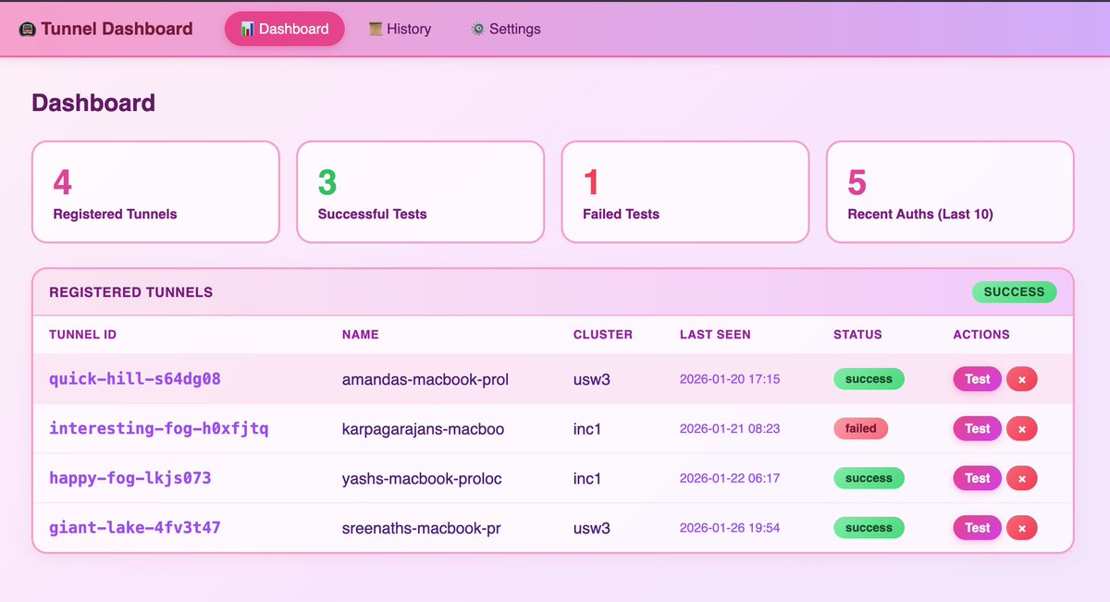This screenshot has width=1110, height=602.
Task: Click cluster usw3 in quick-hill row
Action: click(592, 379)
